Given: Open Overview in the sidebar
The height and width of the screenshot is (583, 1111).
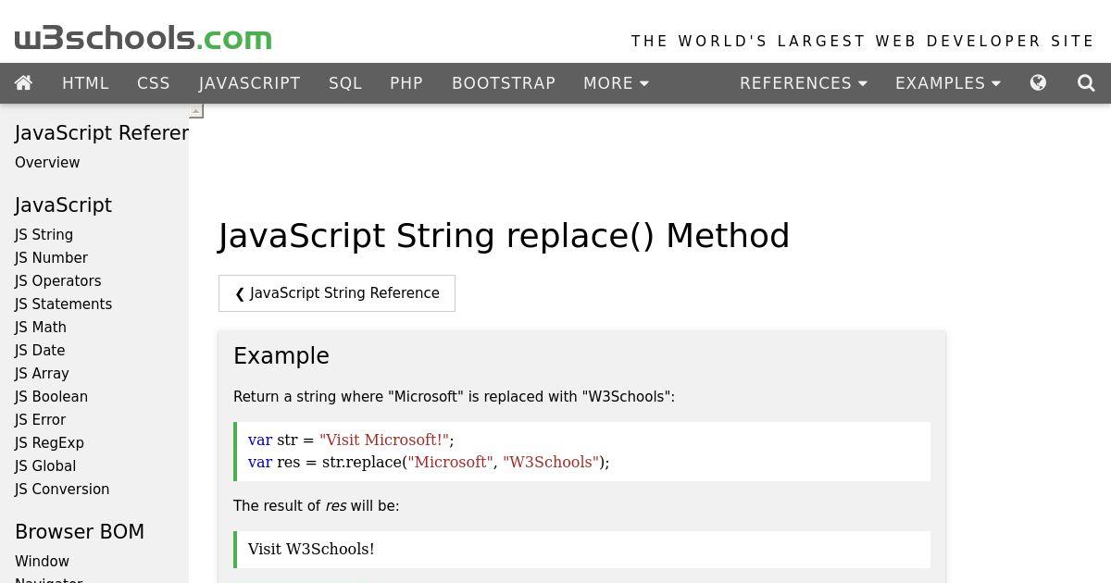Looking at the screenshot, I should [x=47, y=163].
